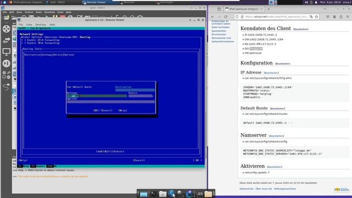Open GNS3 Tools menu
The image size is (352, 198).
click(x=61, y=12)
